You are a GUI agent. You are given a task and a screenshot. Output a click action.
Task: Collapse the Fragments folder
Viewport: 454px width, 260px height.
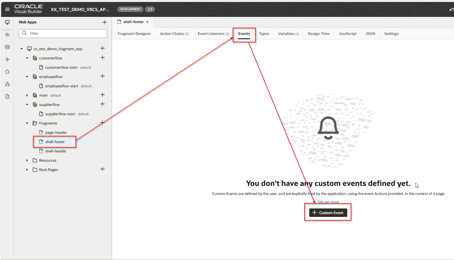coord(27,123)
